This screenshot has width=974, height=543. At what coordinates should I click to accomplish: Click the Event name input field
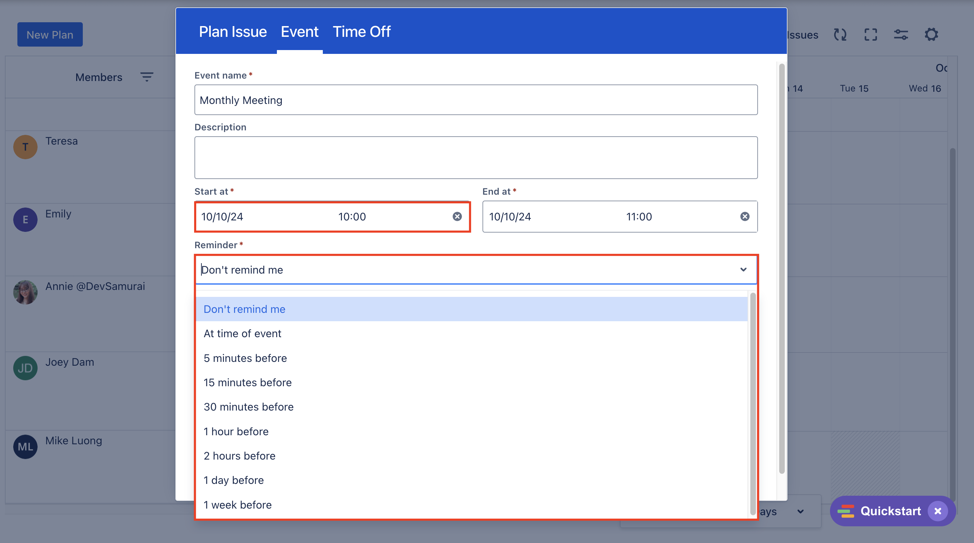point(475,100)
